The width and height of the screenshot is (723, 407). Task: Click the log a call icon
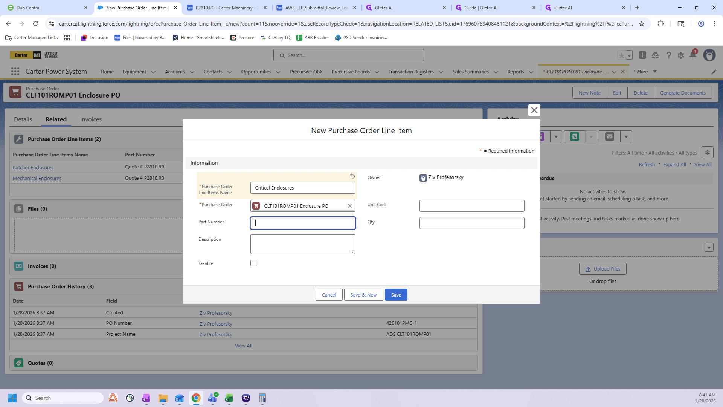point(574,136)
